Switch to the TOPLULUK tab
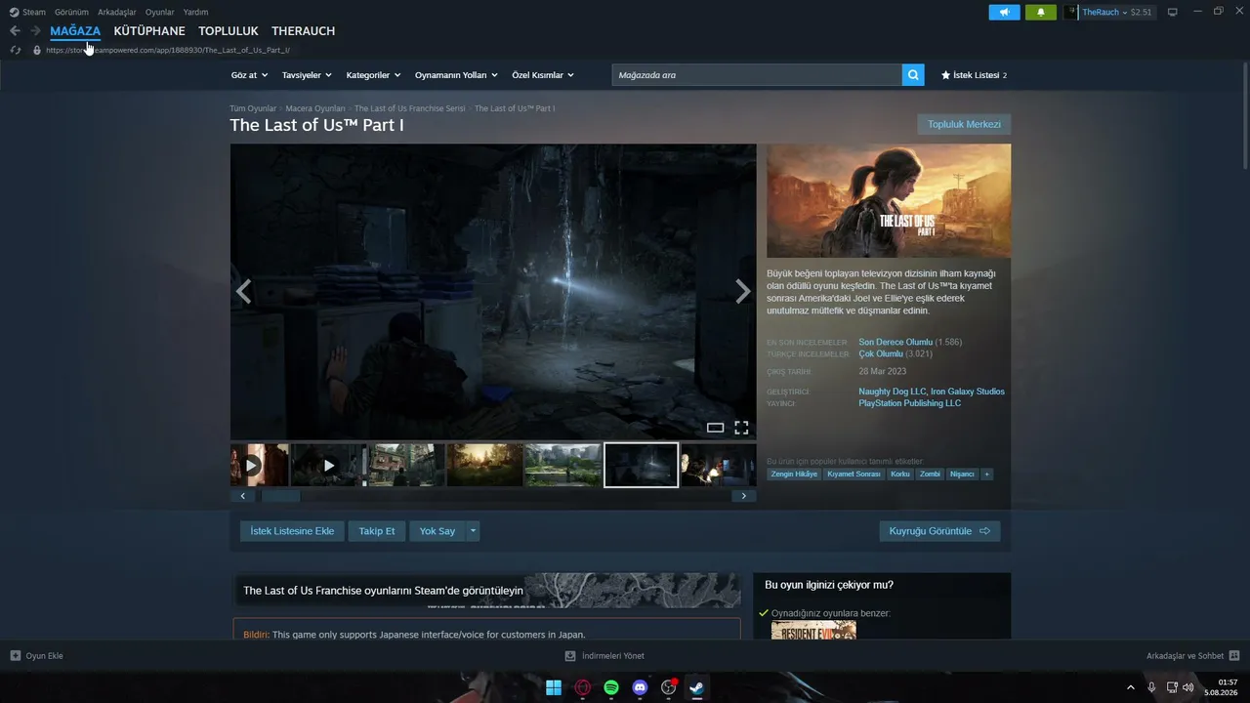 pos(229,31)
